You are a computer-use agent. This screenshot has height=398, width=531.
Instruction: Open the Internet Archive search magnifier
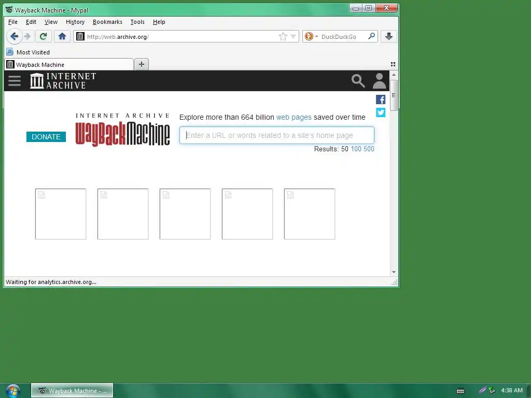(x=358, y=81)
